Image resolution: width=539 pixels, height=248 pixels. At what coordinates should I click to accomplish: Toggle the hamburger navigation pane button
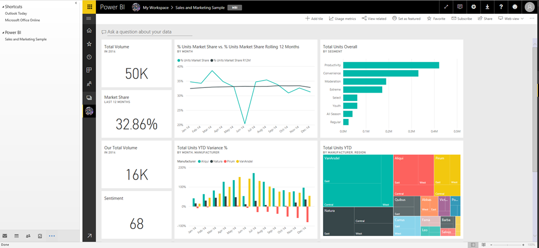tap(89, 18)
